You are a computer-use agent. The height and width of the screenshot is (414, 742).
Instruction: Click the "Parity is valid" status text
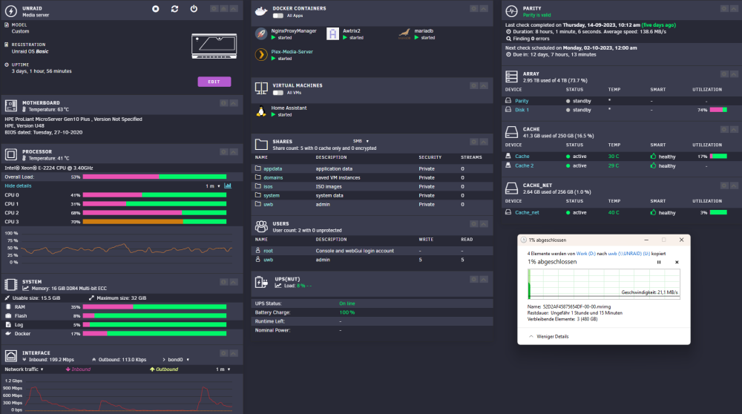point(536,15)
